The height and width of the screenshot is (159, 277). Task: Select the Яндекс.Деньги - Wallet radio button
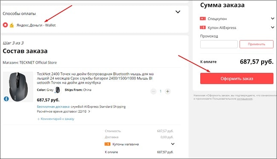(x=5, y=25)
